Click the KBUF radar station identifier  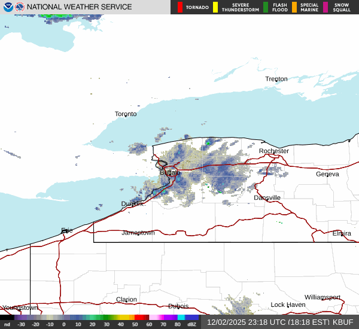[343, 322]
